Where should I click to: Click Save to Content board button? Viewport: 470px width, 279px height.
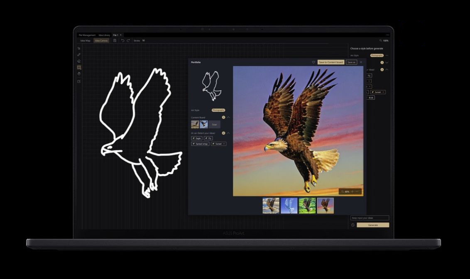tap(331, 62)
